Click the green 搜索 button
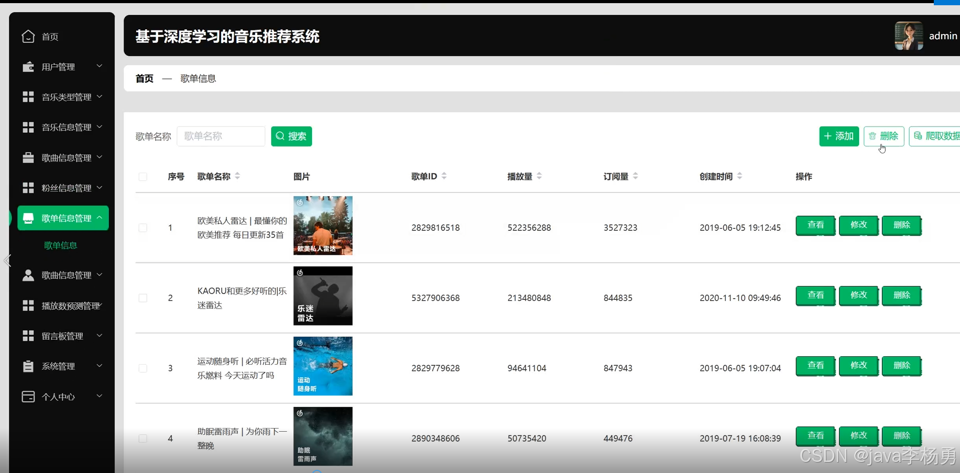The width and height of the screenshot is (960, 473). 291,136
